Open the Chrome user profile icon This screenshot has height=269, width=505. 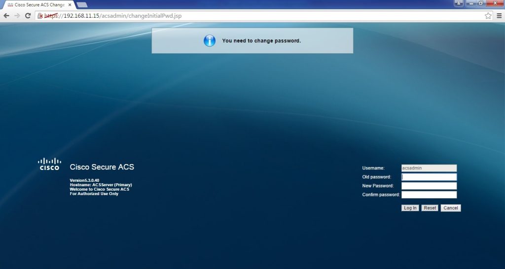(x=459, y=3)
